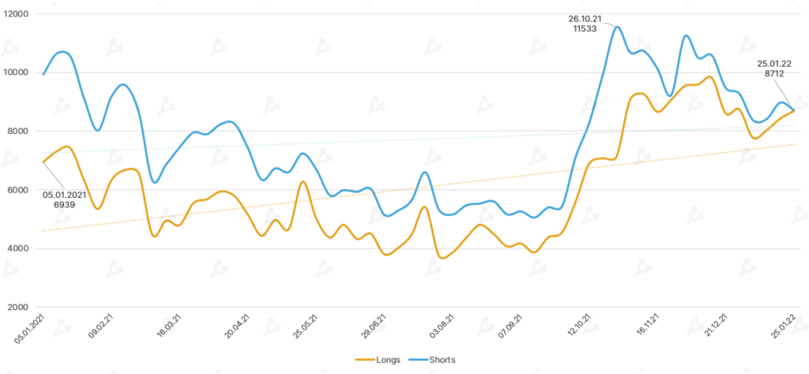Screen dimensions: 809x374
Task: Select the orange Longs legend line swatch
Action: 367,360
